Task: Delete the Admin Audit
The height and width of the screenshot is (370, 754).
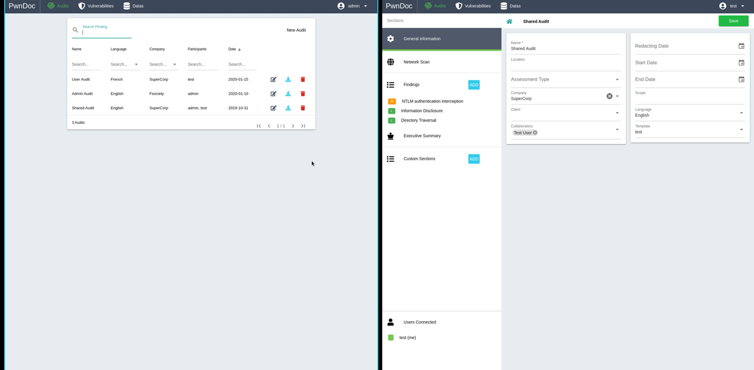Action: click(302, 94)
